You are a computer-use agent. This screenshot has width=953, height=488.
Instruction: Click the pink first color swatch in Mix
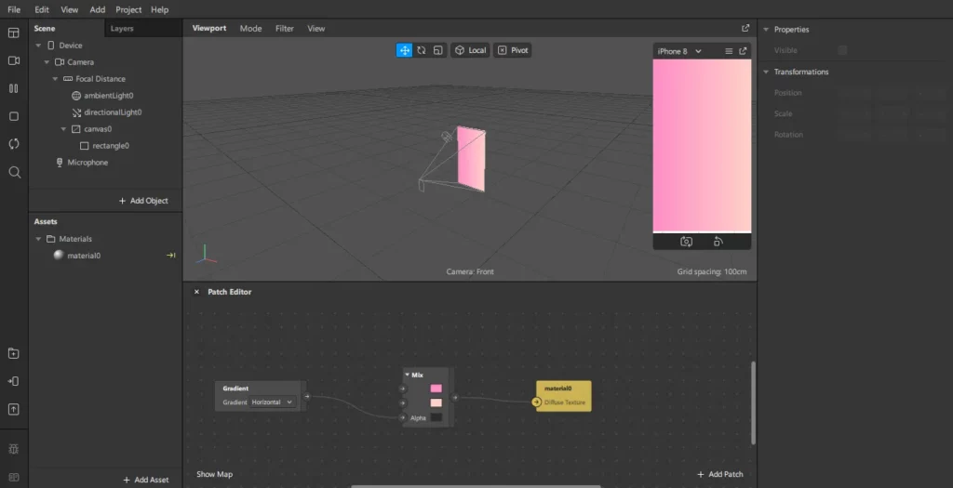point(436,389)
